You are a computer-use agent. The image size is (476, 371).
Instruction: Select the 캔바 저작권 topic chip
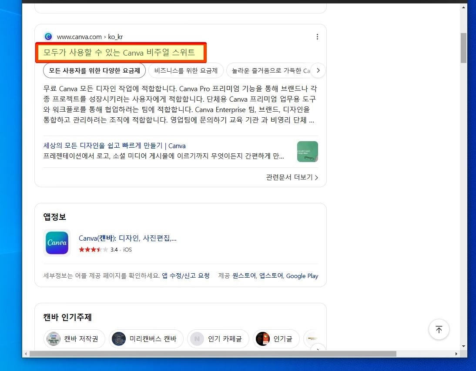click(75, 338)
